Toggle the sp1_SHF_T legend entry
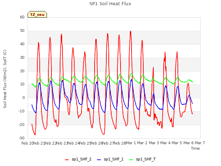221x166 pixels. click(x=142, y=159)
